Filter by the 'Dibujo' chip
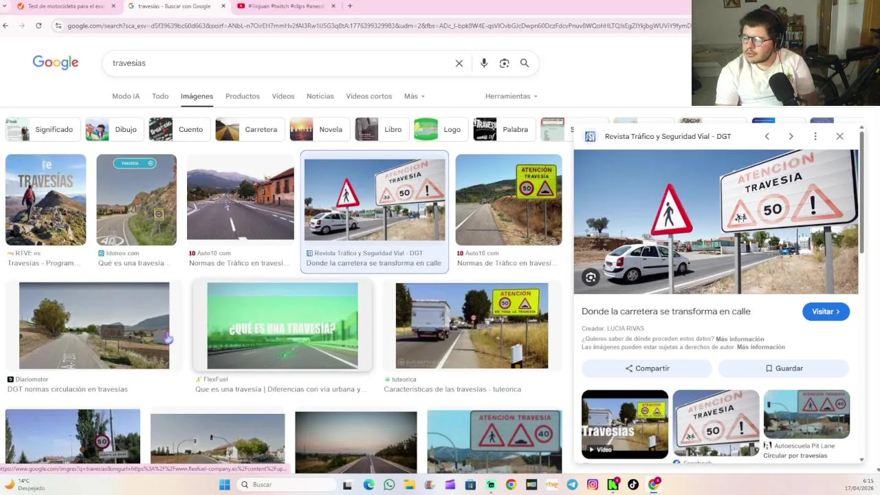 [x=113, y=129]
